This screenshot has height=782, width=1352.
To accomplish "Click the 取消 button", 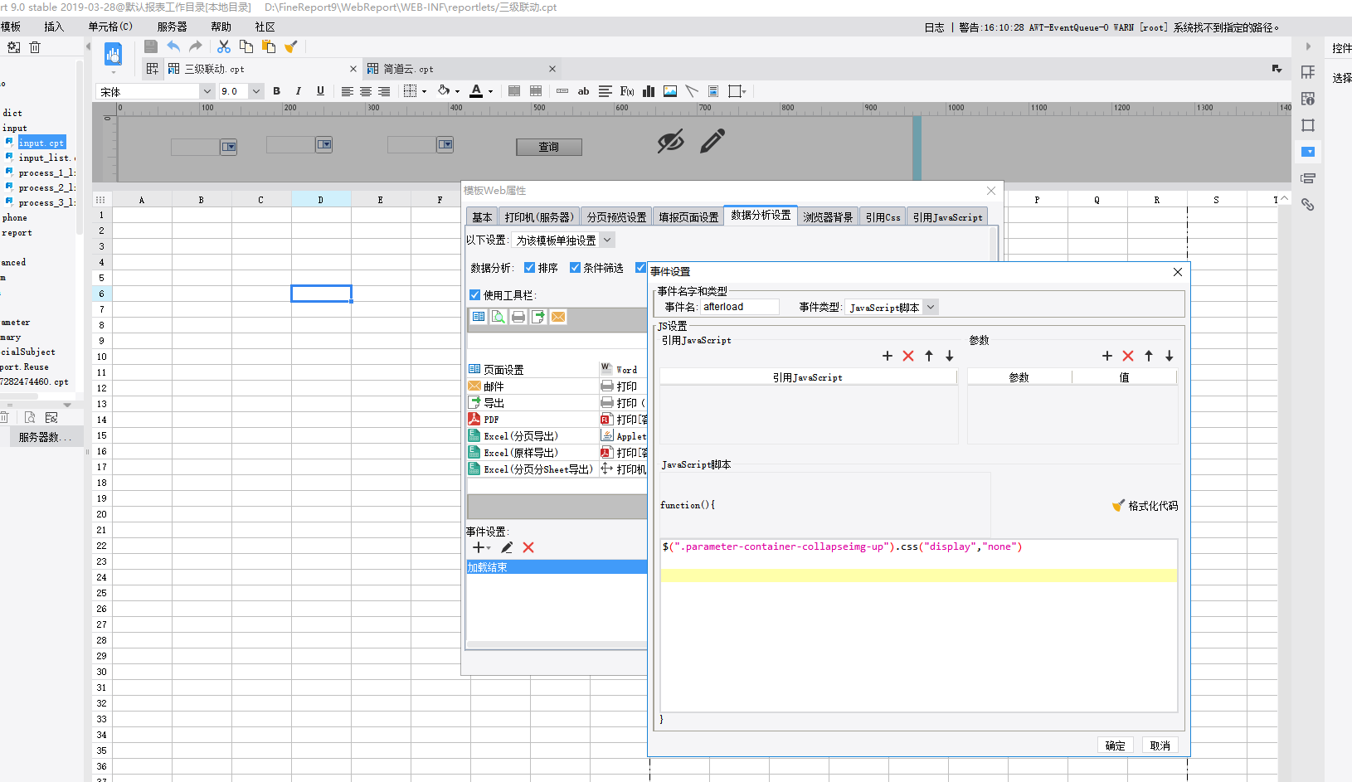I will 1160,746.
